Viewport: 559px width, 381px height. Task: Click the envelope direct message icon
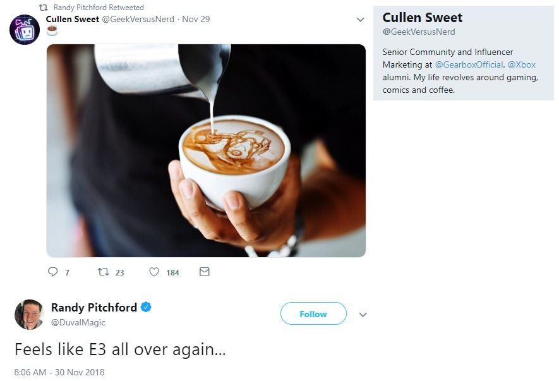[x=204, y=272]
